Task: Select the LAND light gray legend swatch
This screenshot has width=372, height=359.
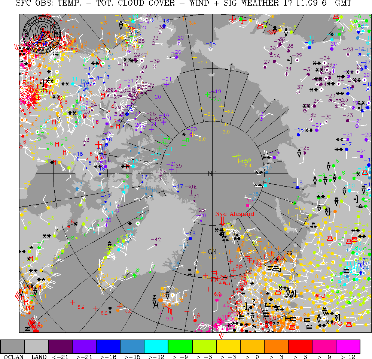Action: coord(36,347)
